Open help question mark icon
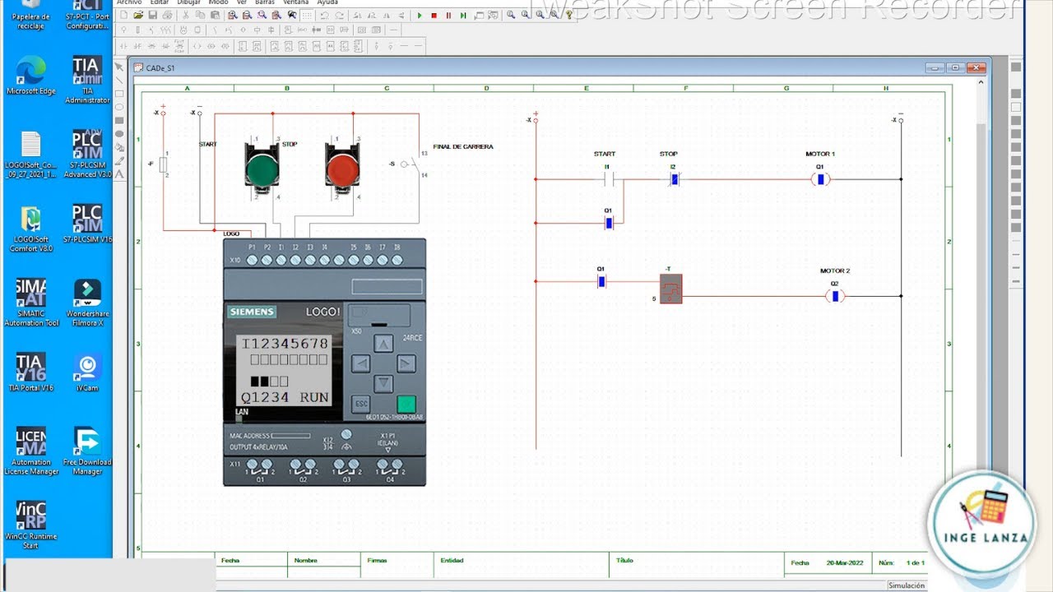Viewport: 1053px width, 592px height. click(569, 16)
